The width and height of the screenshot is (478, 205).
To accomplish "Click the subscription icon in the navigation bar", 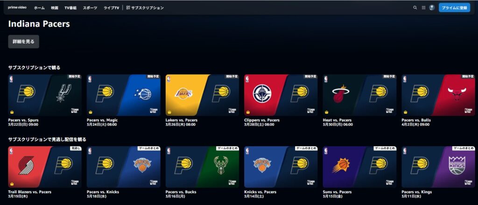I will (x=128, y=7).
